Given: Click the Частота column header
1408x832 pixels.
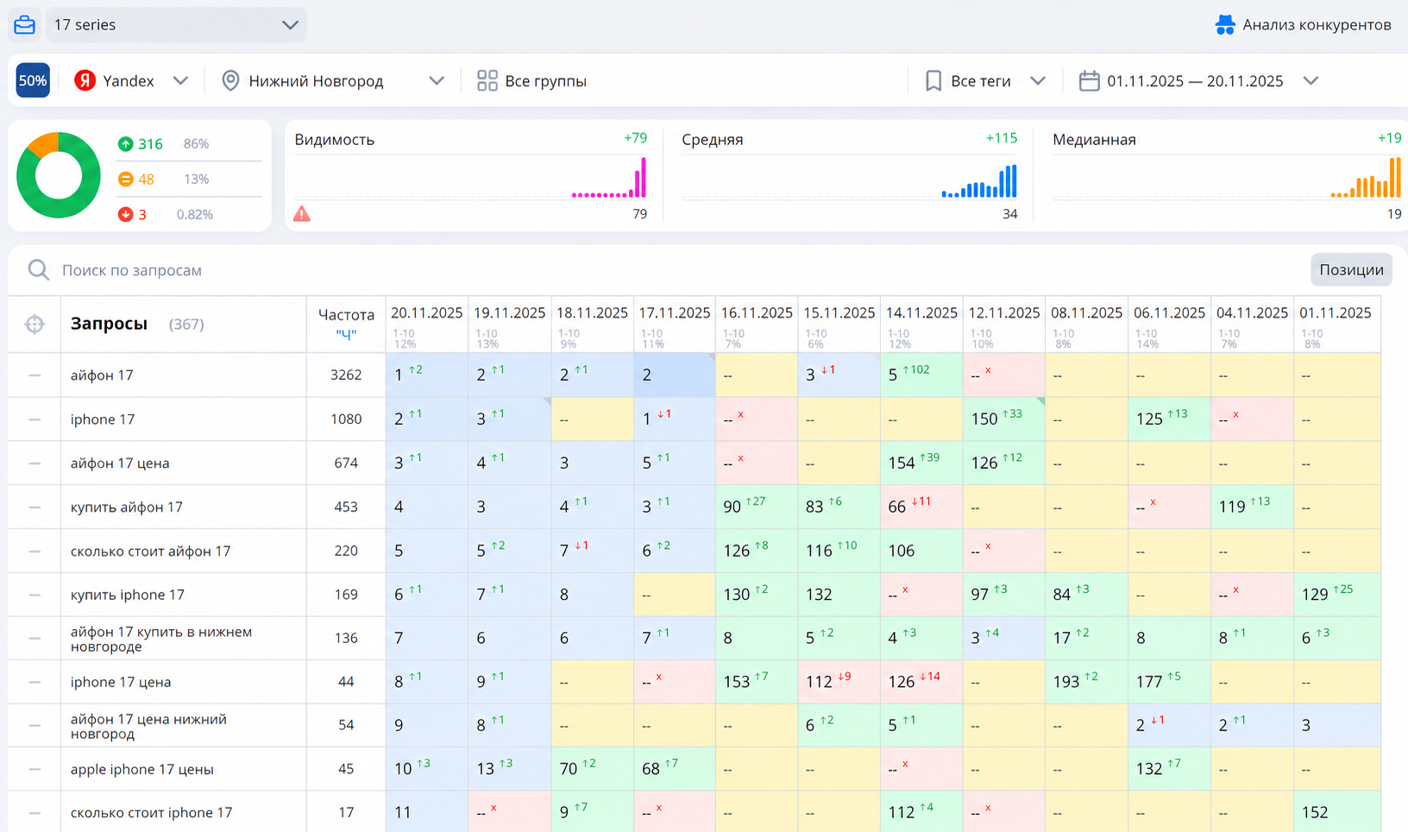Looking at the screenshot, I should (346, 324).
